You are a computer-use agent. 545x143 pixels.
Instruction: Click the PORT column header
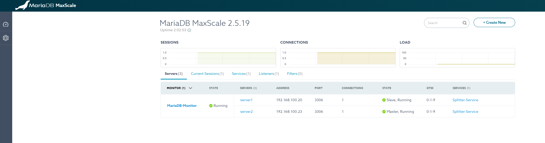coord(318,88)
